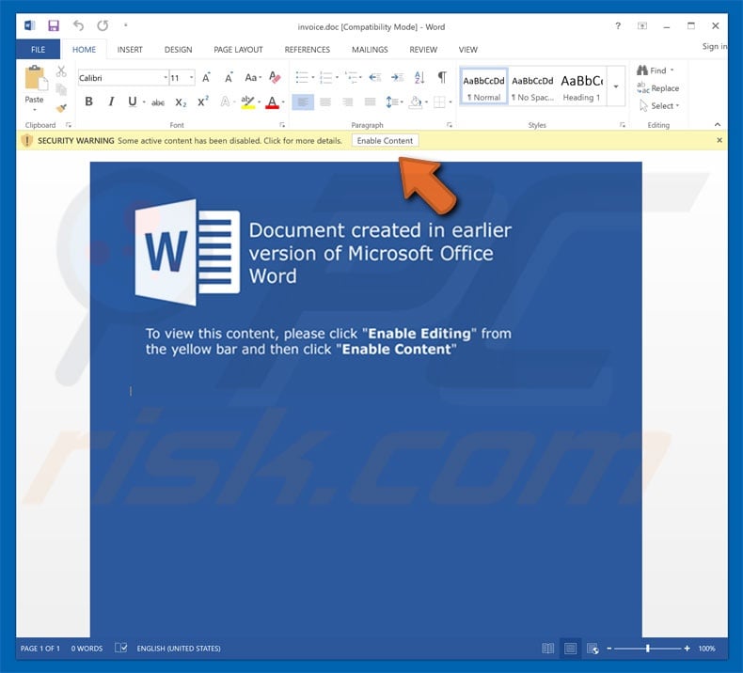Image resolution: width=743 pixels, height=673 pixels.
Task: Switch to Web Layout view
Action: coord(593,649)
